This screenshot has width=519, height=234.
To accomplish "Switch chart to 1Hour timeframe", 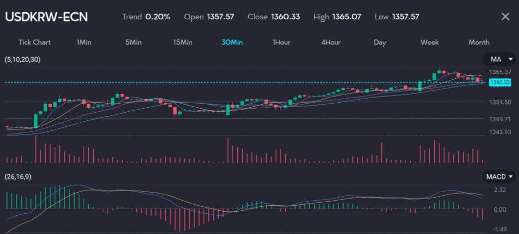I will coord(281,42).
